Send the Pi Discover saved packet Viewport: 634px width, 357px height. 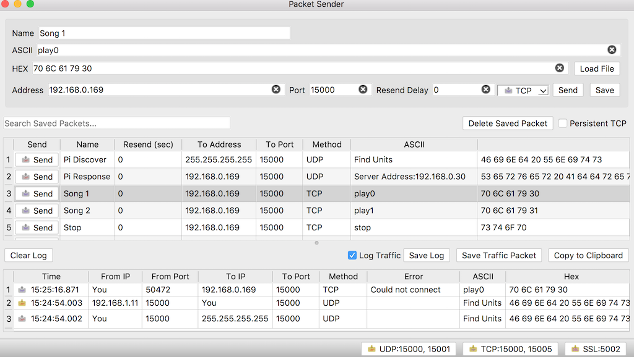[37, 160]
